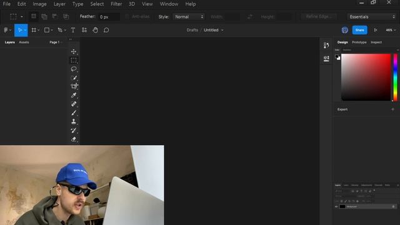
Task: Click the New selection mode icon
Action: click(x=33, y=17)
